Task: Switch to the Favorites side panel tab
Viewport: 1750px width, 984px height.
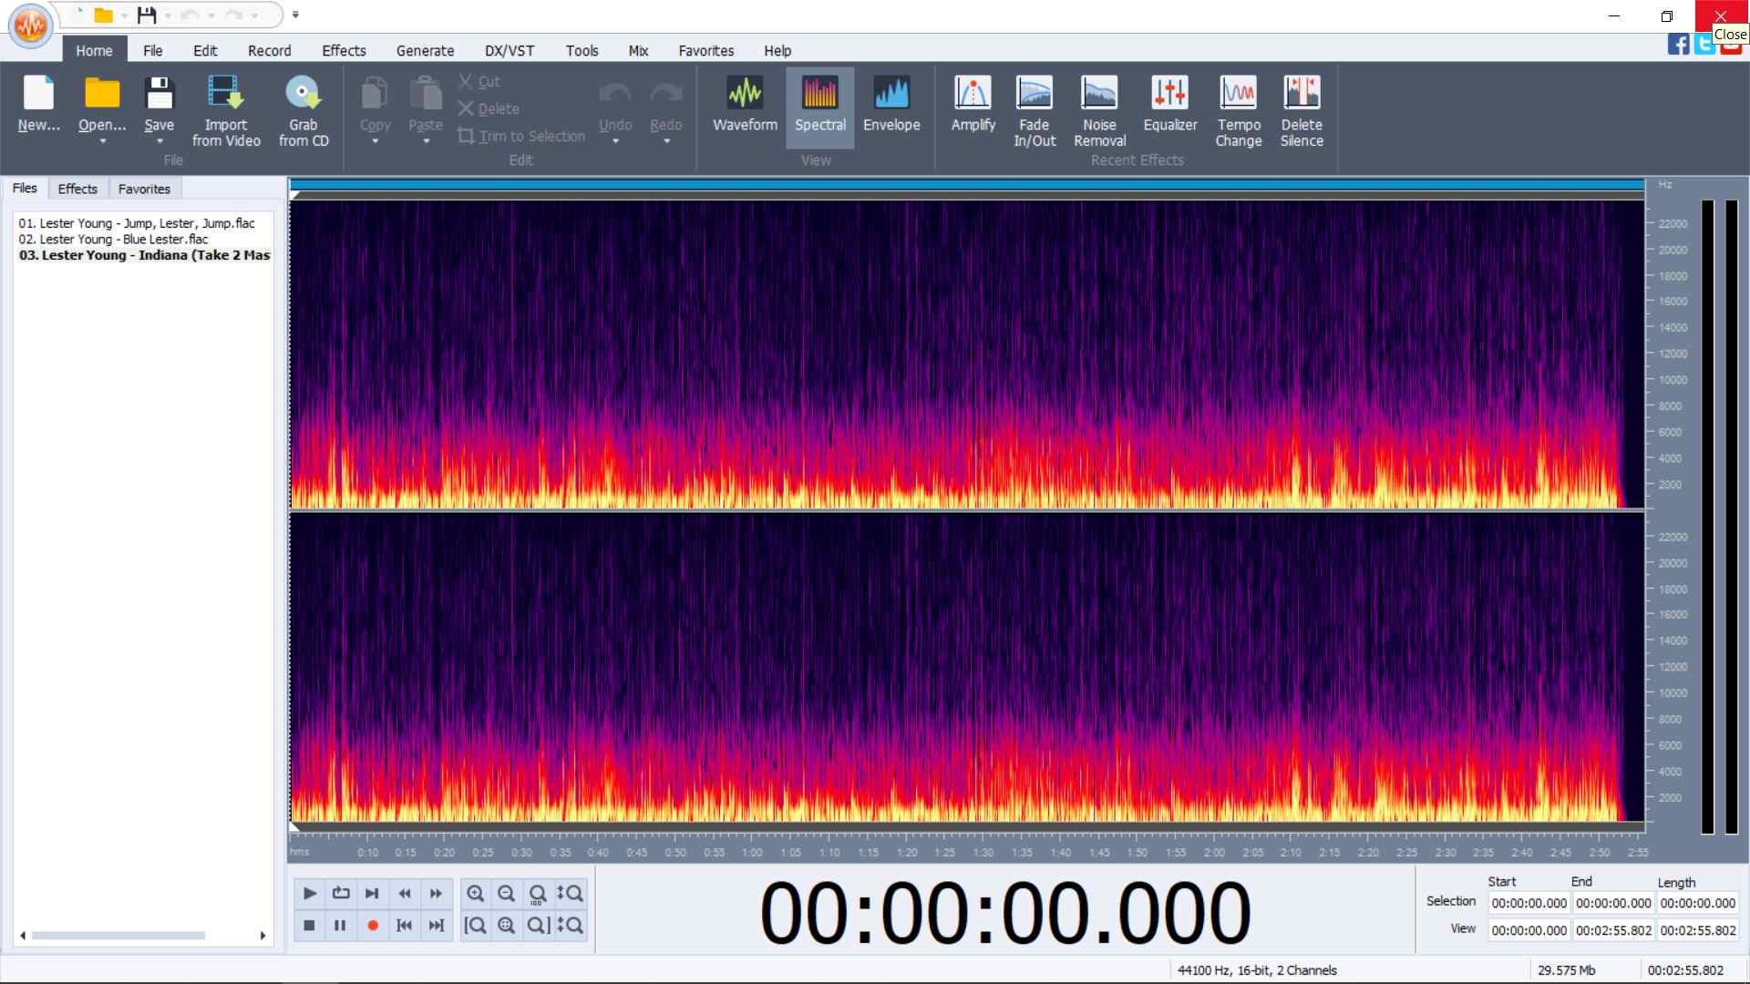Action: [144, 189]
